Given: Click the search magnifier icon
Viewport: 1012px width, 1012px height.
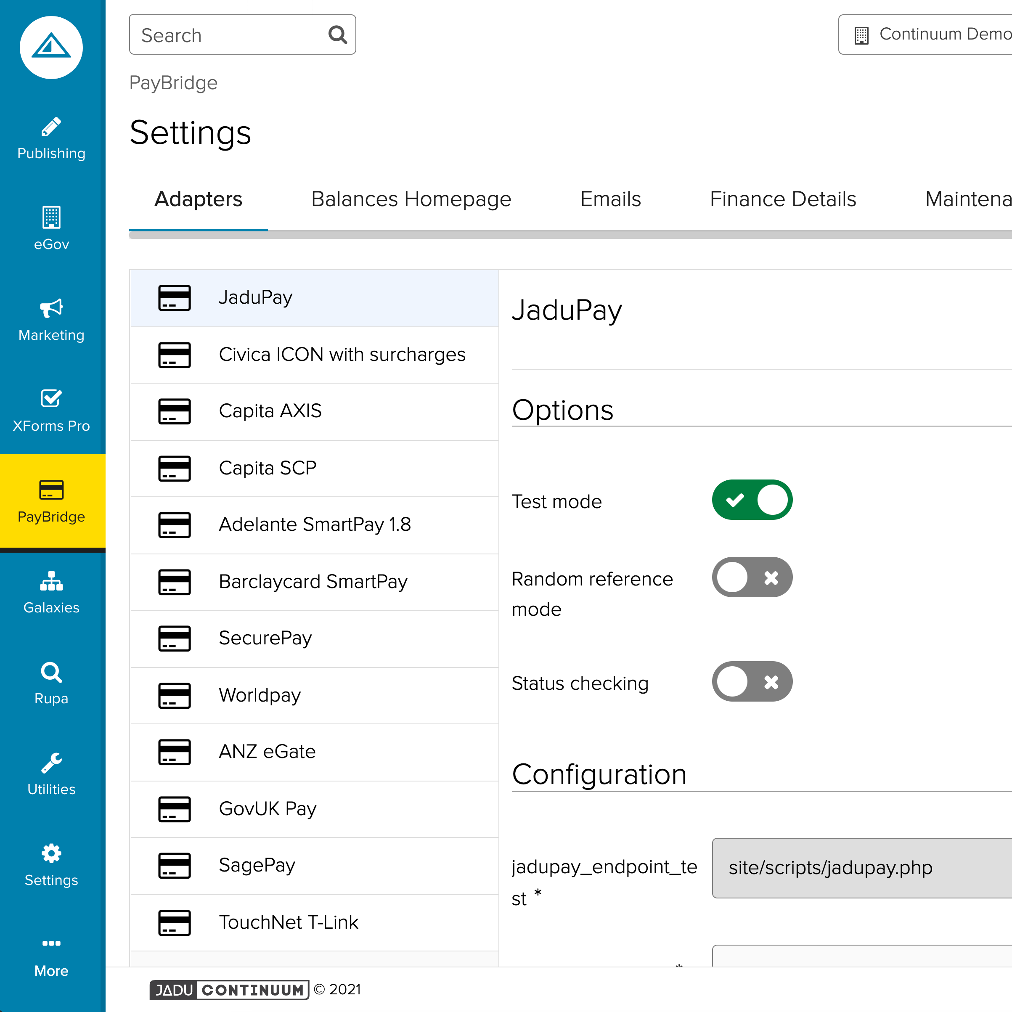Looking at the screenshot, I should (x=338, y=35).
